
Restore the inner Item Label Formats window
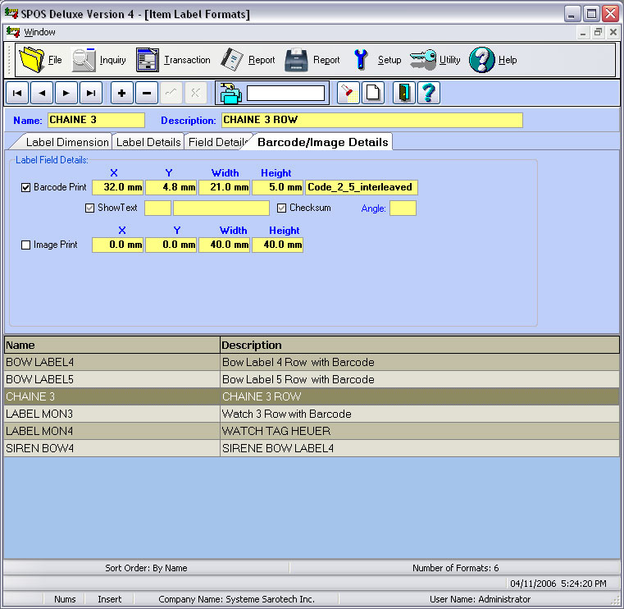[597, 32]
